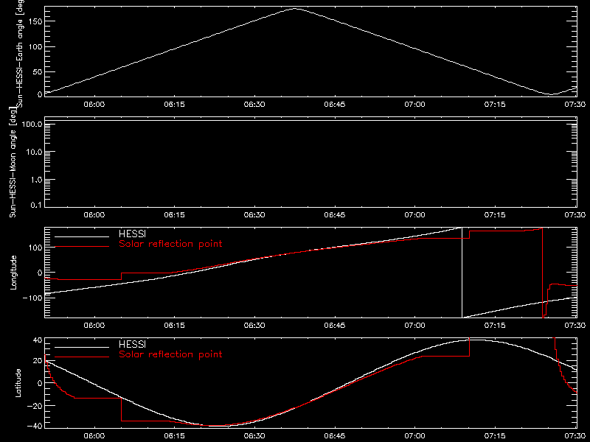Viewport: 590px width, 442px height.
Task: Click 07:00 time label under Latitude plot
Action: tap(414, 436)
